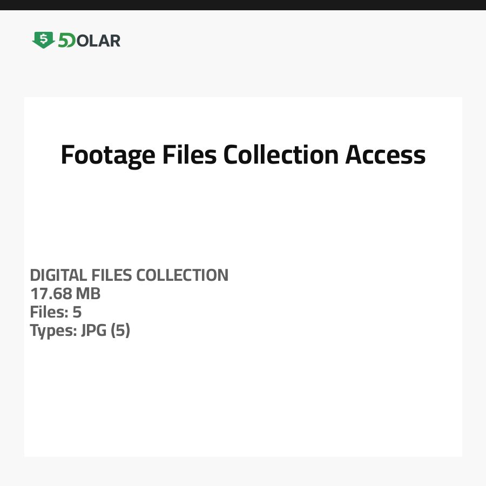This screenshot has height=486, width=486.
Task: Click the JPG file type text
Action: (93, 330)
